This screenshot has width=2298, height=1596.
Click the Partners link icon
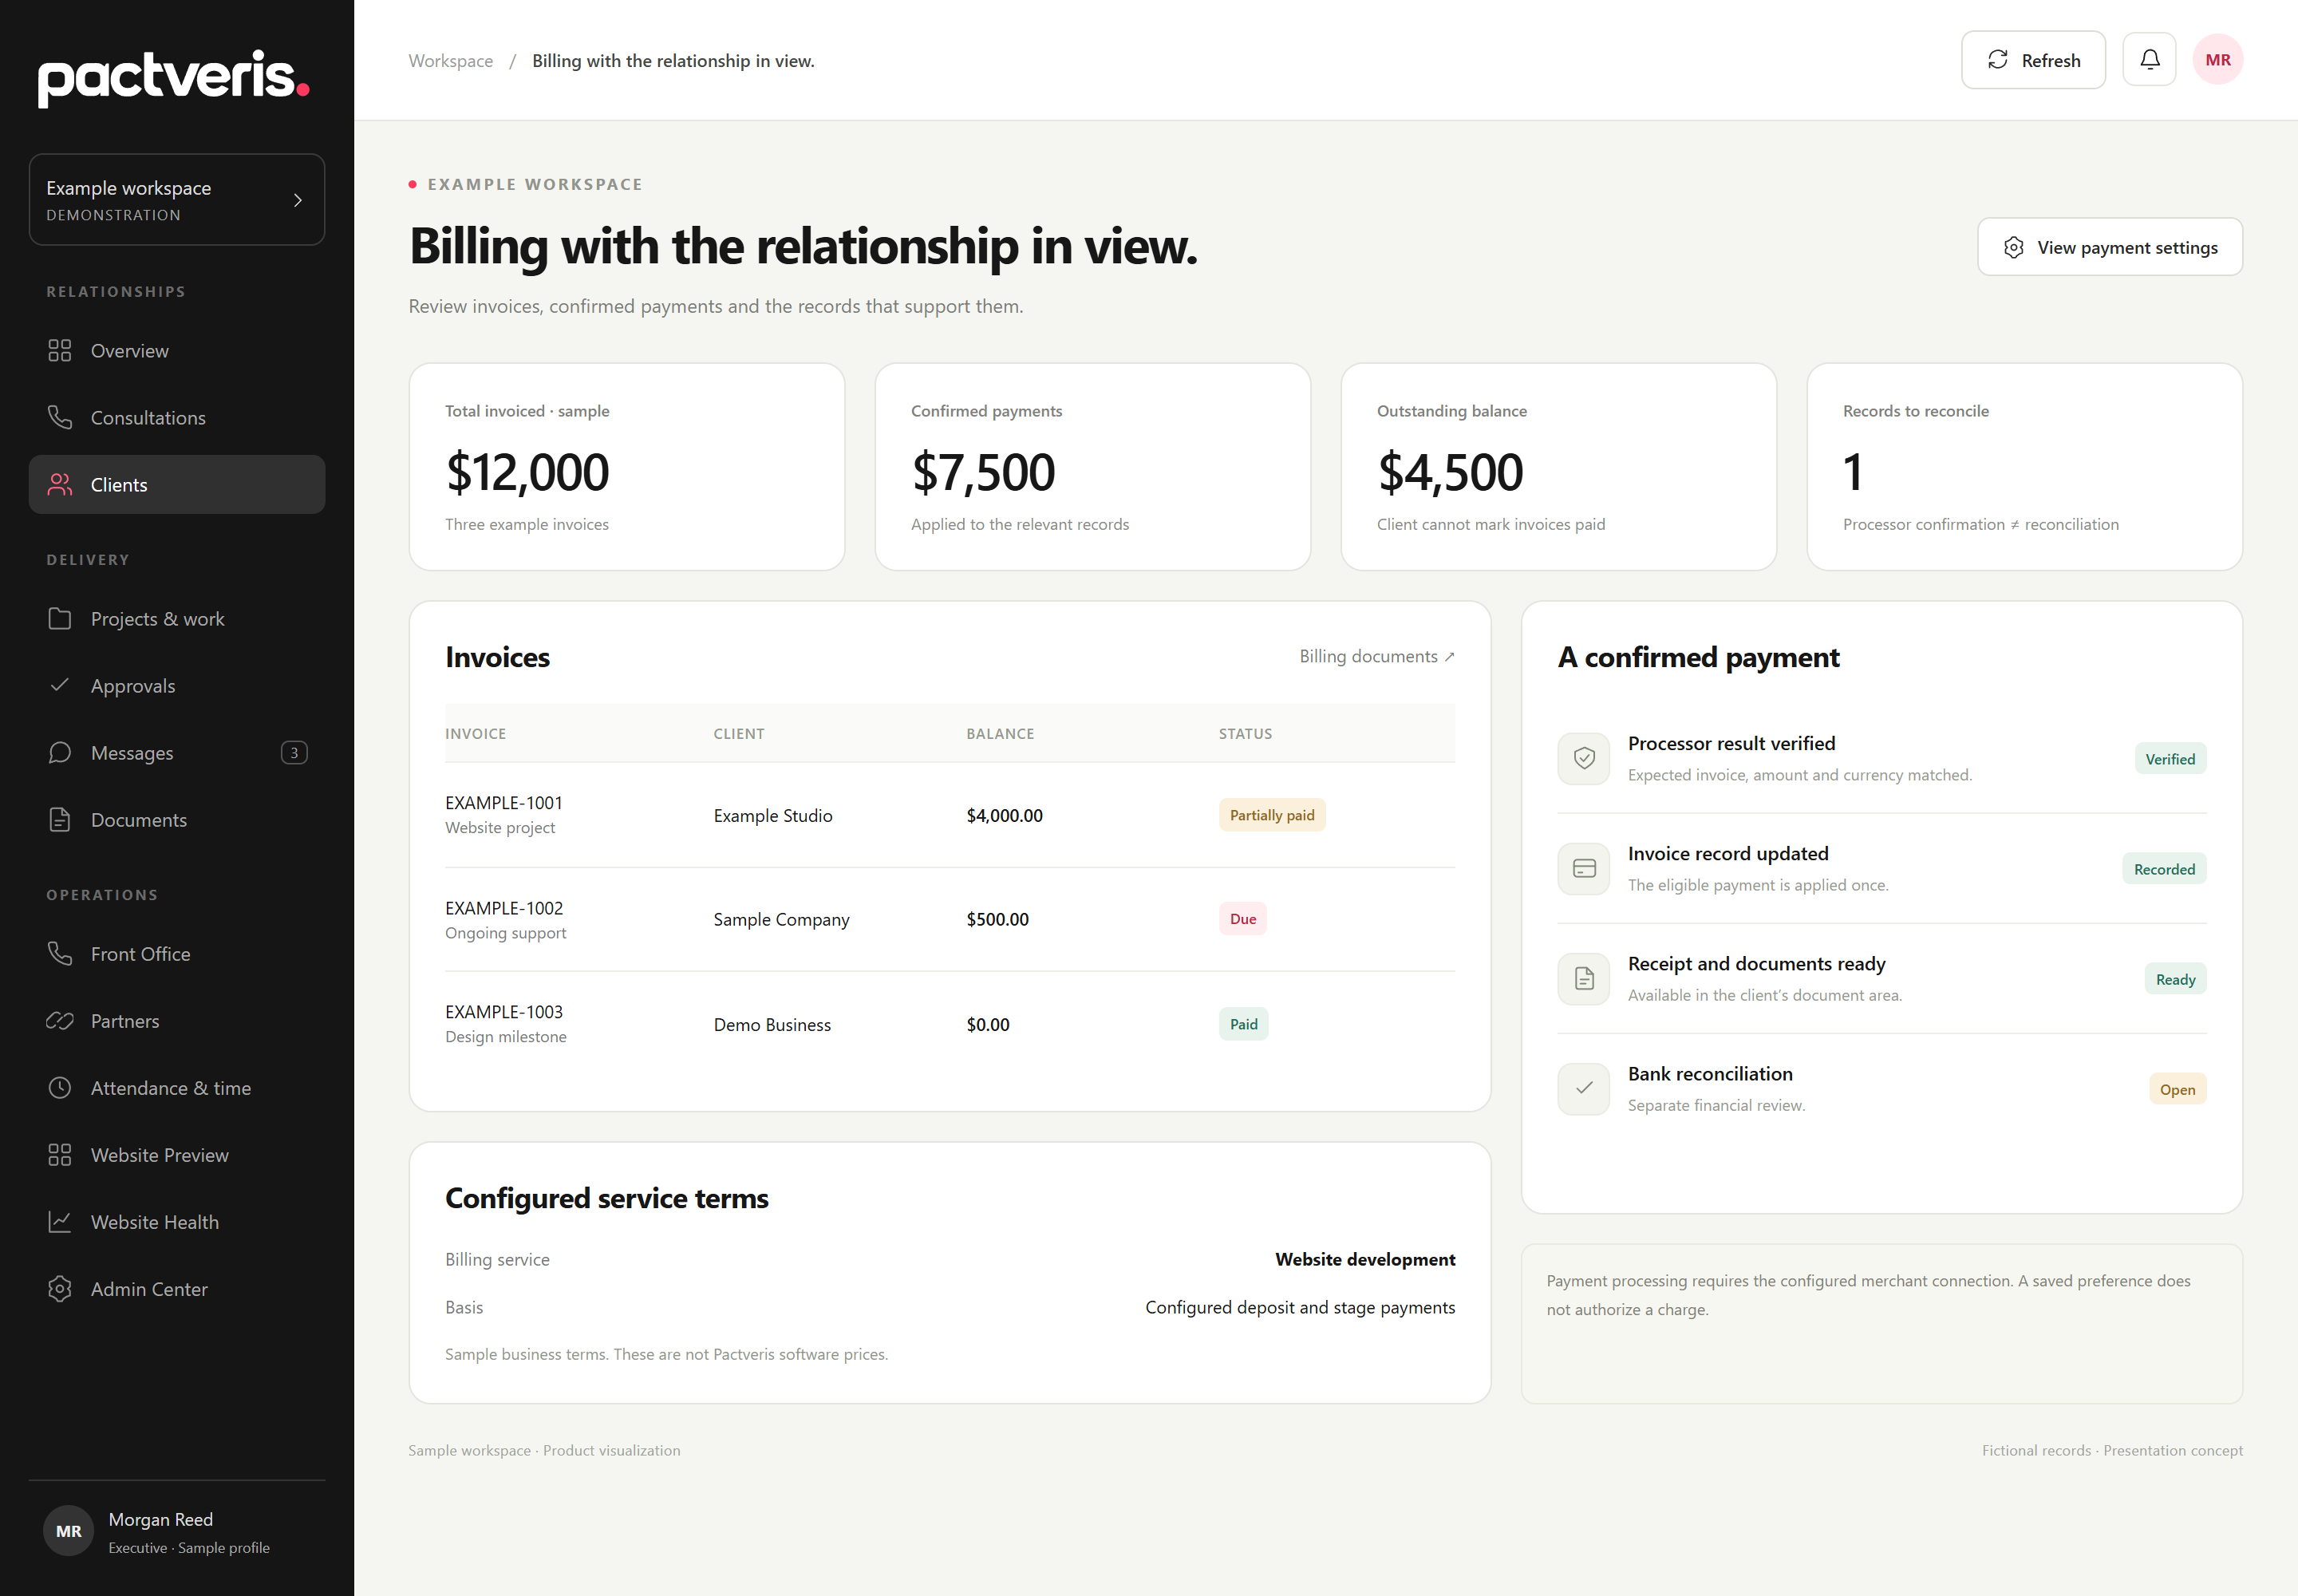coord(60,1021)
